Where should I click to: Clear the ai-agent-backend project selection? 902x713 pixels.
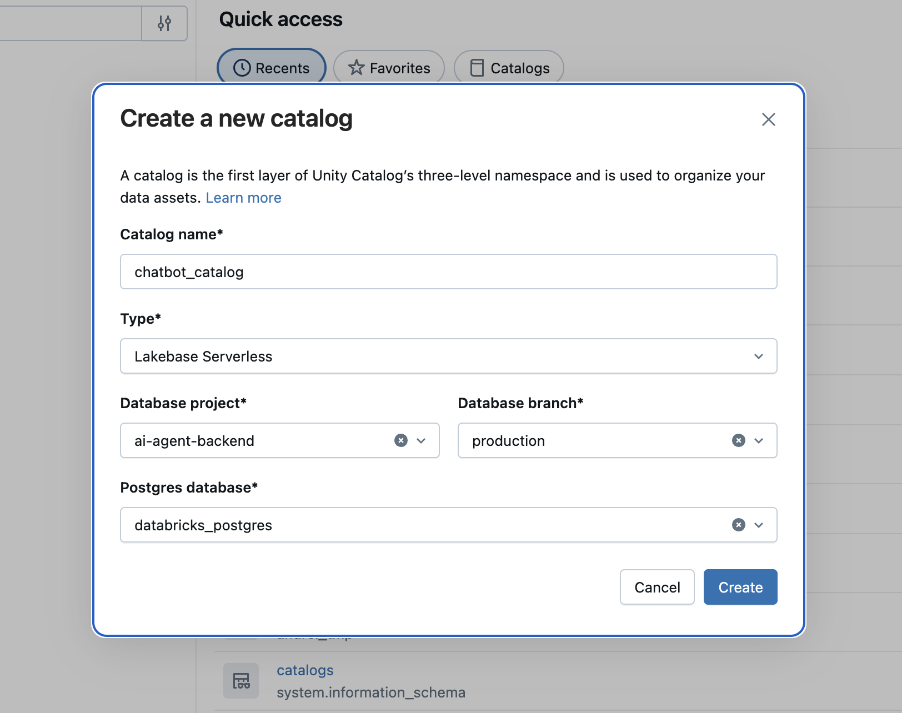coord(401,440)
